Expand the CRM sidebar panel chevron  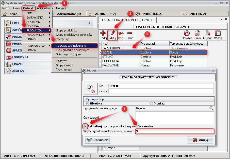coord(90,23)
